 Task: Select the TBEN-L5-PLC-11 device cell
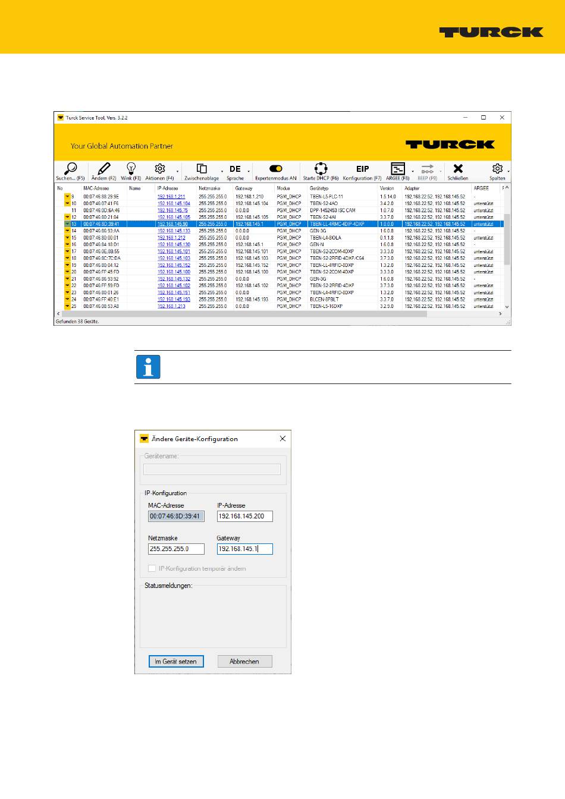pyautogui.click(x=327, y=197)
